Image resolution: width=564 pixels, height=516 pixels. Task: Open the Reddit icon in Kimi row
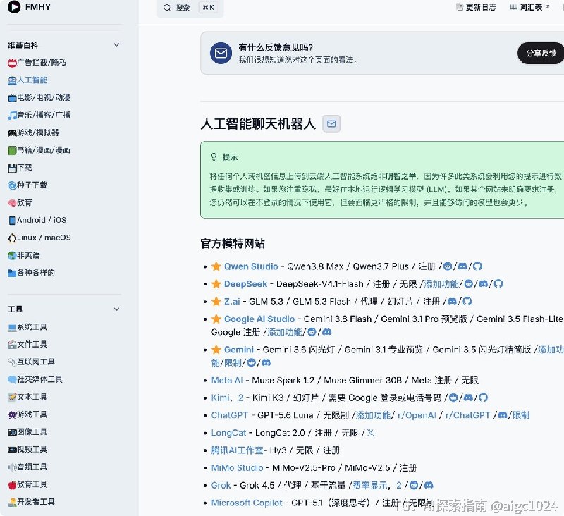pyautogui.click(x=453, y=398)
